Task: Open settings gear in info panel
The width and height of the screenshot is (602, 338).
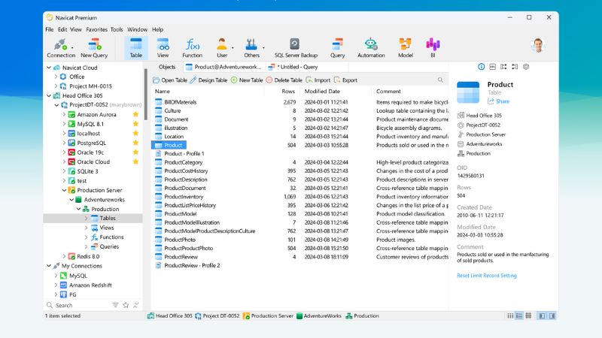Action: pyautogui.click(x=526, y=67)
